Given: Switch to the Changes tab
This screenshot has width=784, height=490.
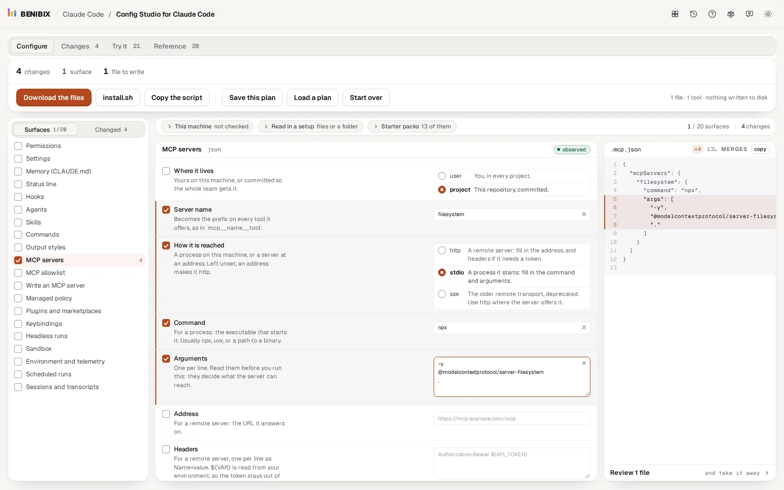Looking at the screenshot, I should 80,46.
